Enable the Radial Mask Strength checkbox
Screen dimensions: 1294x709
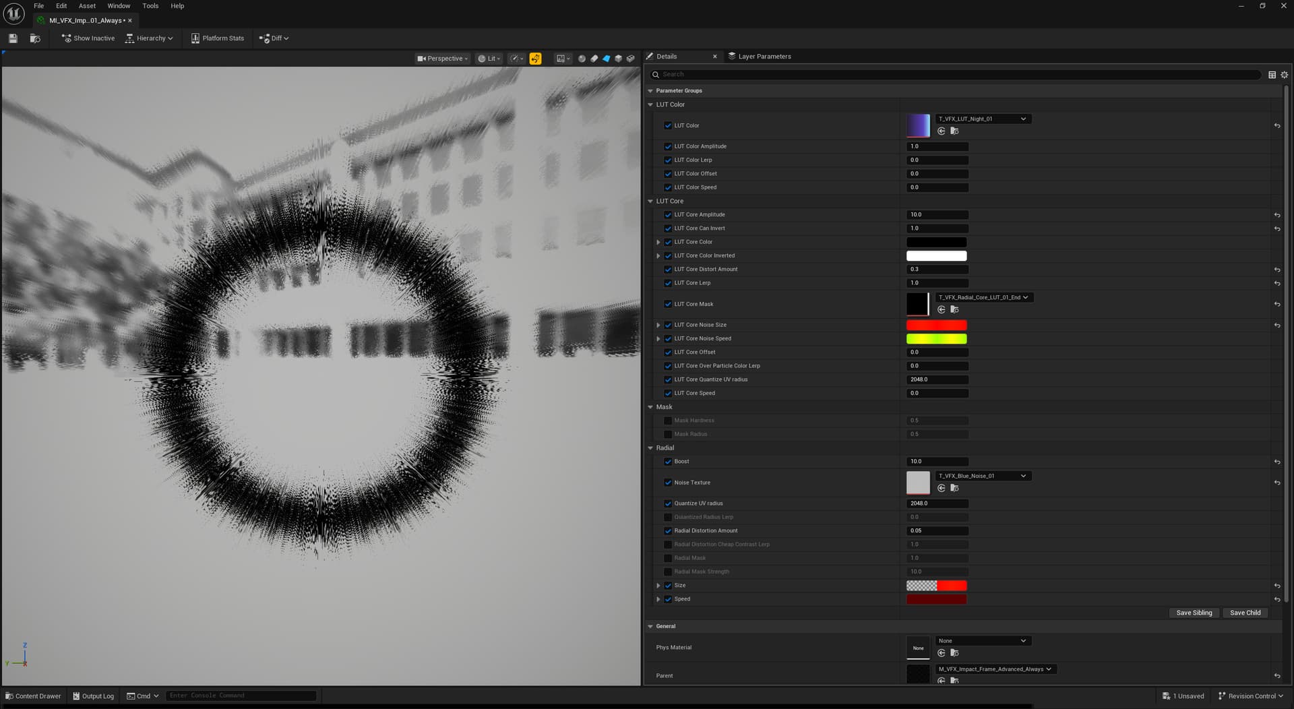[x=668, y=572]
